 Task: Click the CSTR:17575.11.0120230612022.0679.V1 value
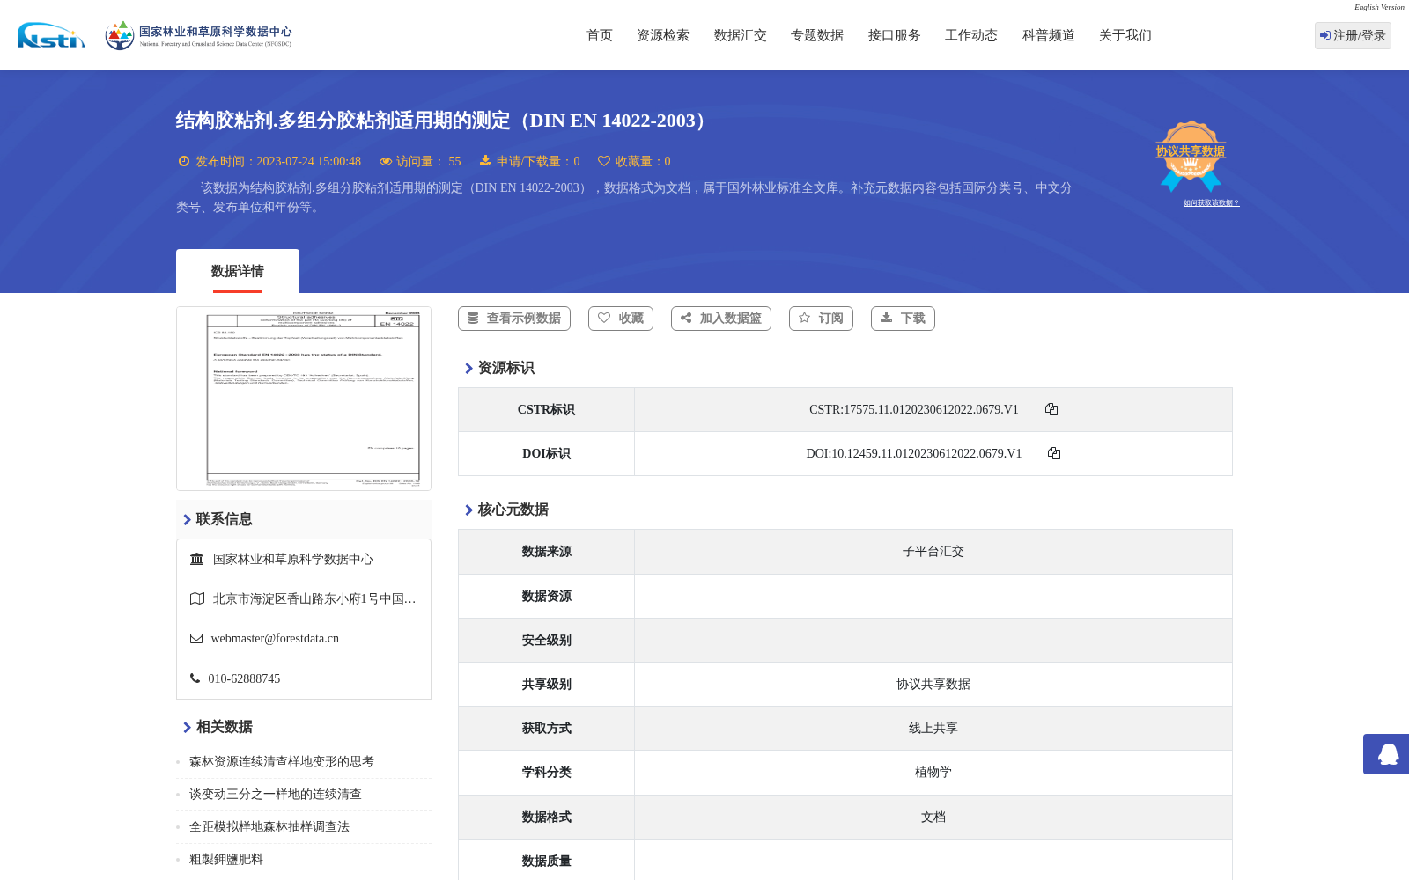pos(914,409)
